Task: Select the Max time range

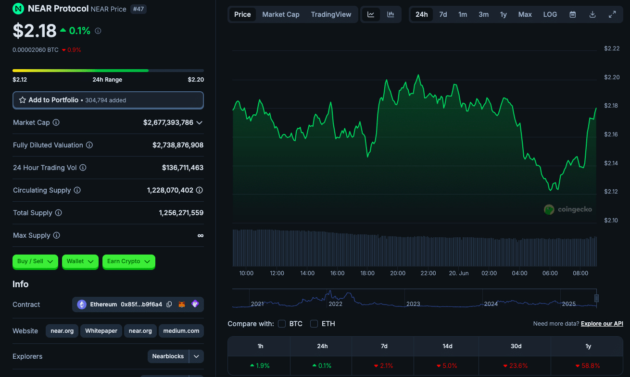Action: pyautogui.click(x=525, y=14)
